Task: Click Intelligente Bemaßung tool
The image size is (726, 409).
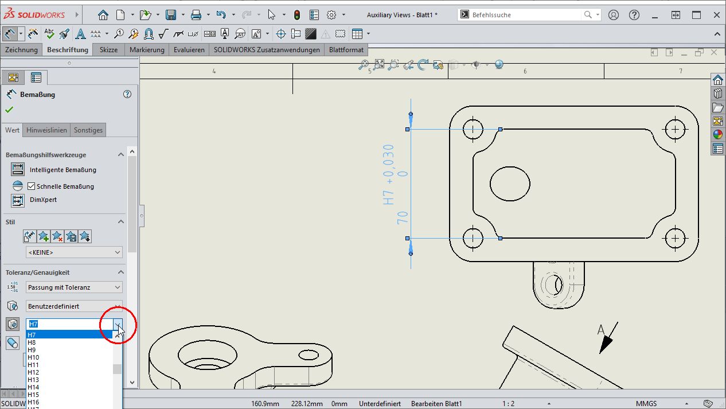Action: [x=54, y=170]
